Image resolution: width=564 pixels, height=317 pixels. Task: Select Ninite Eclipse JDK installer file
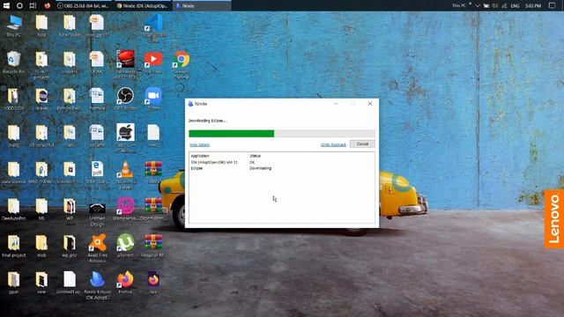coord(97,285)
